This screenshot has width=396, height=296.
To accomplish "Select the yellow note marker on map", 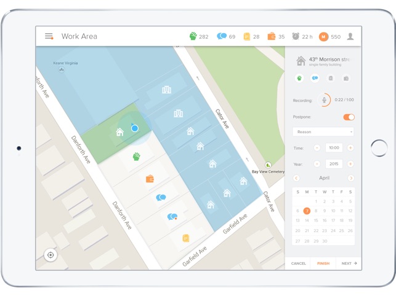I will click(186, 238).
